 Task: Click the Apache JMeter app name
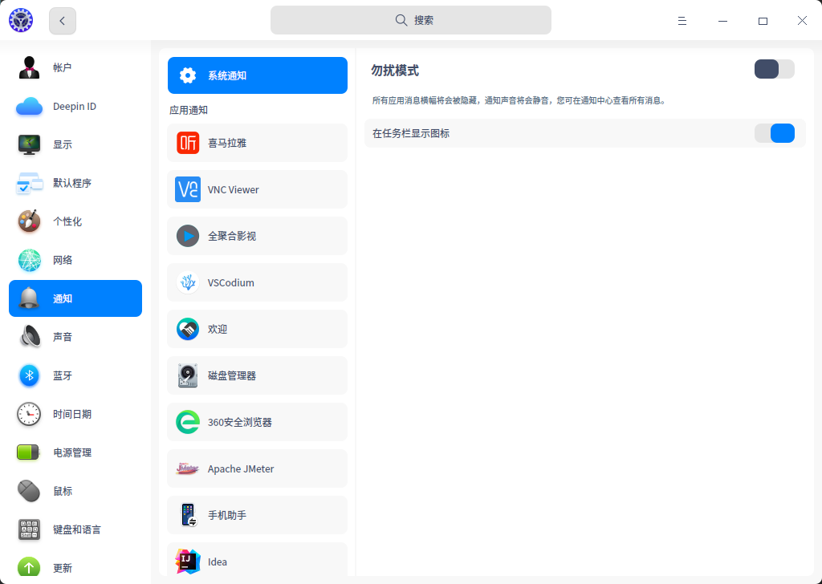tap(241, 468)
